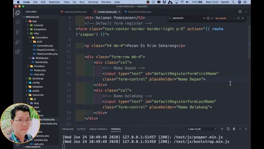This screenshot has height=149, width=264.
Task: Open the Extensions view in activity bar
Action: point(17,51)
